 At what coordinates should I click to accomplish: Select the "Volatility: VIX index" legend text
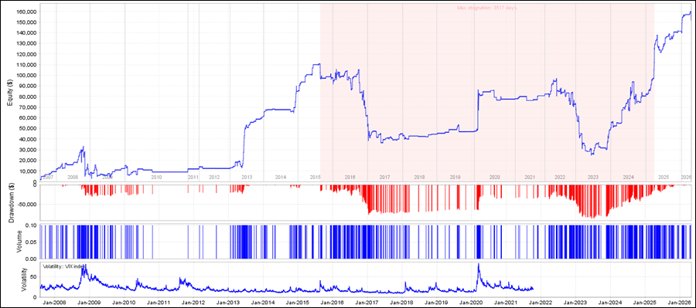[x=63, y=266]
